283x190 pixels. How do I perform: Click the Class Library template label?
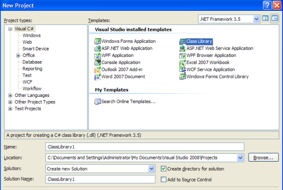click(199, 41)
